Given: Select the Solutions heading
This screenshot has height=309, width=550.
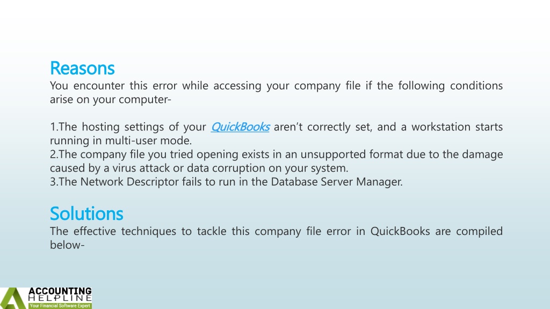Looking at the screenshot, I should pos(86,214).
